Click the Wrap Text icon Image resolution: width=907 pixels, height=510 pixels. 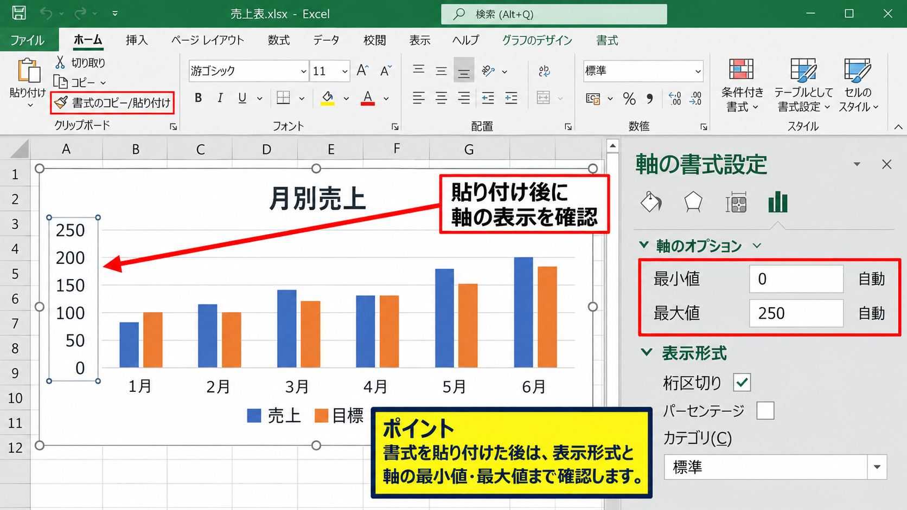[x=544, y=71]
